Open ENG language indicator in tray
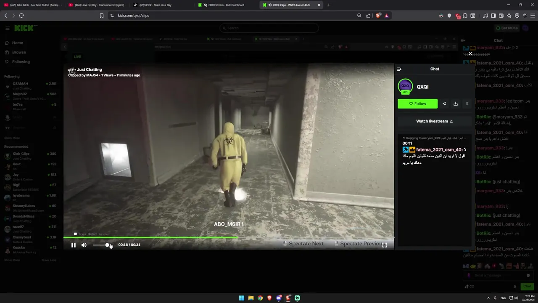 pos(503,298)
